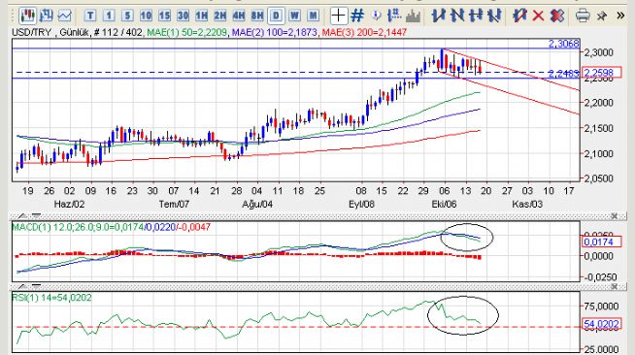Toggle the gray volume histogram icon
The image size is (635, 355).
pyautogui.click(x=413, y=16)
